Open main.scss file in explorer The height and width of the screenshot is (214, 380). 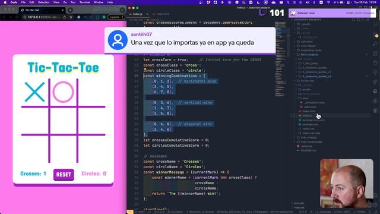310,107
